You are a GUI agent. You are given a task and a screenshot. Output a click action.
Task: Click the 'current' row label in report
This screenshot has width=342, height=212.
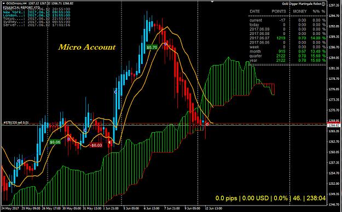(256, 20)
